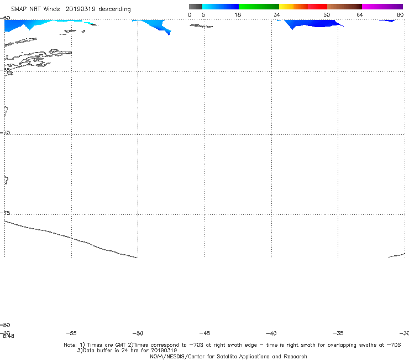The image size is (409, 360).
Task: Click the '20190319' date in the title
Action: coord(80,9)
